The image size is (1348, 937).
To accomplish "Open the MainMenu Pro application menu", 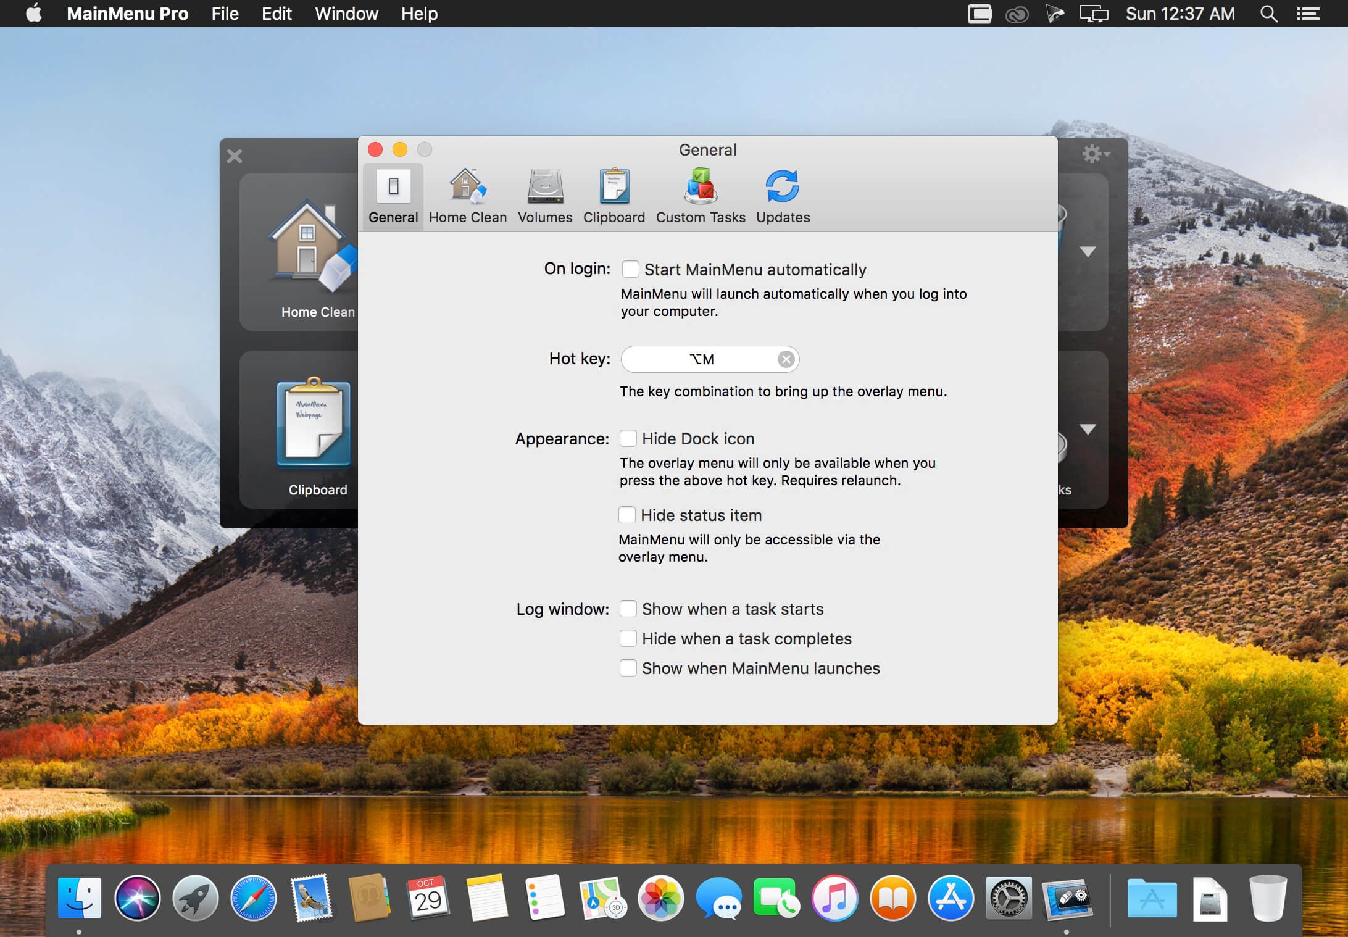I will [128, 14].
